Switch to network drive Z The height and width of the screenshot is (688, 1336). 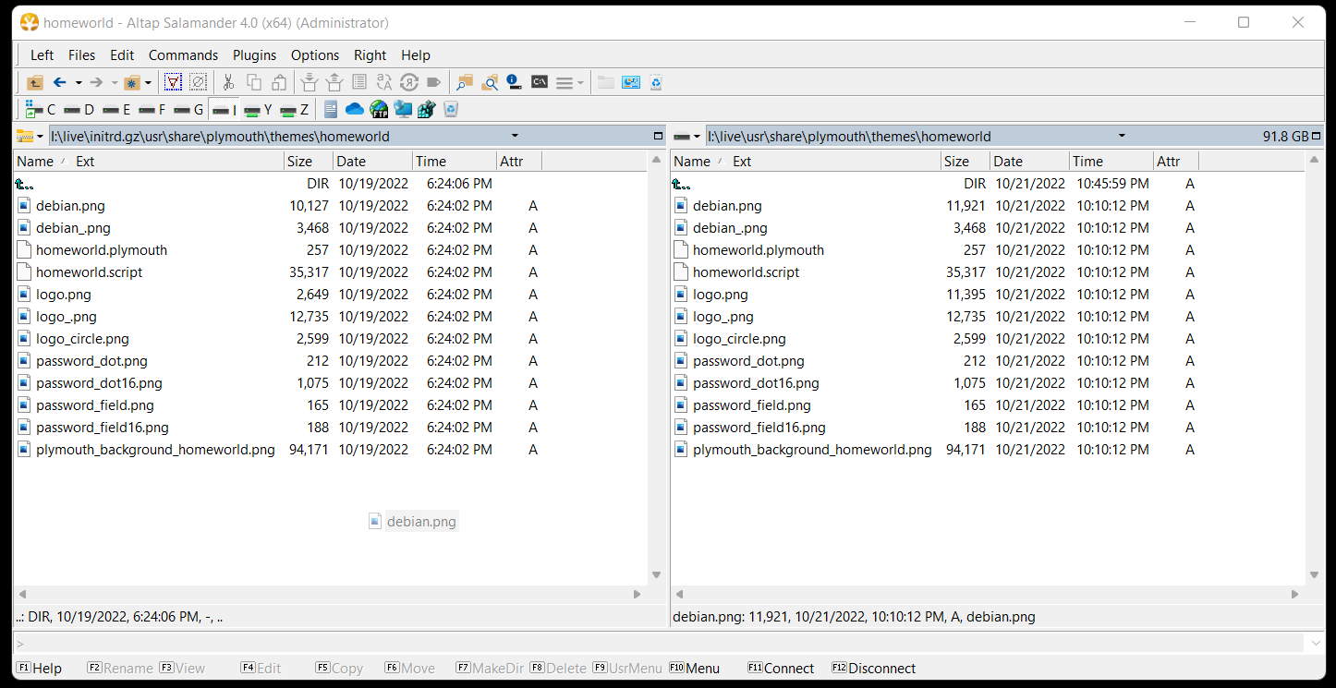295,110
